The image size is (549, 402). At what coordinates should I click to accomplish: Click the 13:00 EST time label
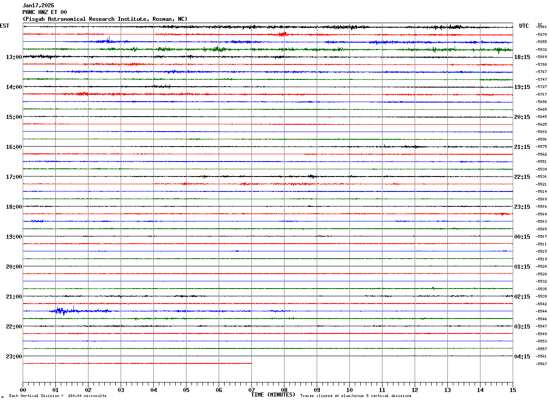coord(14,57)
